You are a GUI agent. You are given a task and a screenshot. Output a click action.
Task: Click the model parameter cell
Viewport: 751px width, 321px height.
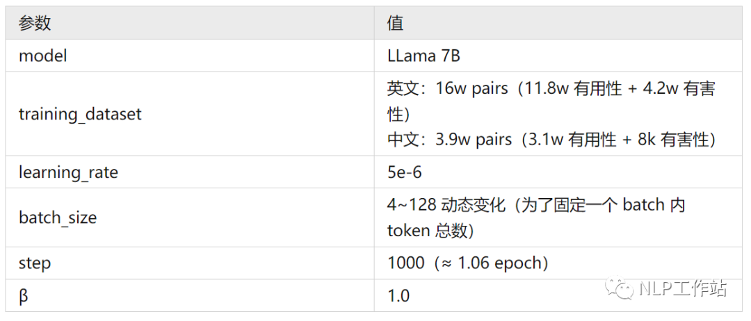click(43, 56)
